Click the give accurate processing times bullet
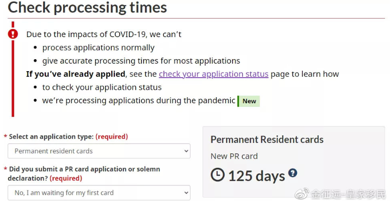390x201 pixels. coord(141,61)
